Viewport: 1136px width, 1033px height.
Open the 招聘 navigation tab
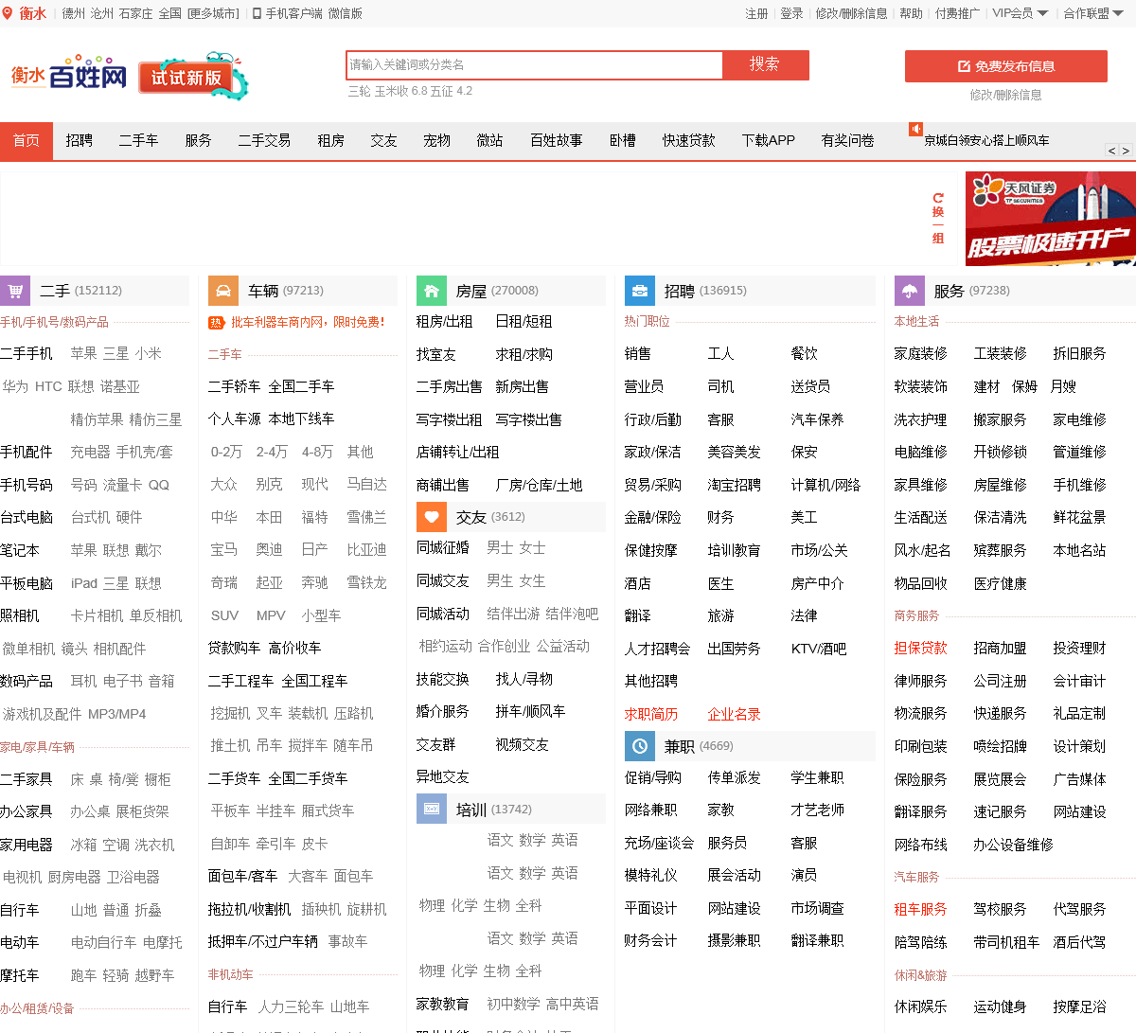coord(80,140)
